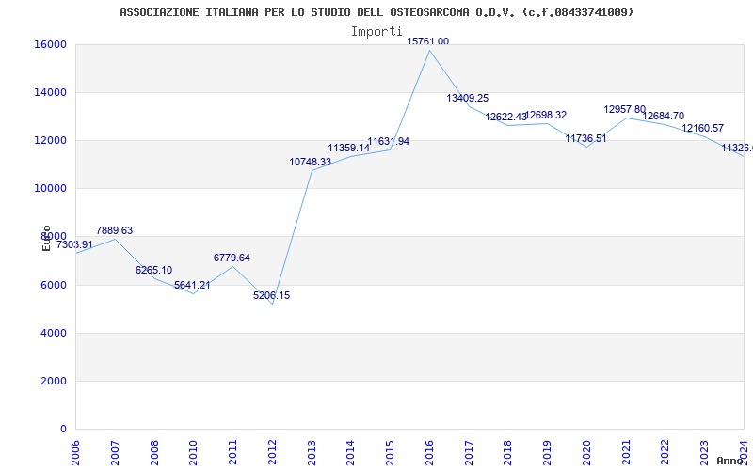Click the 2015 x-axis year label
Image resolution: width=753 pixels, height=470 pixels.
[391, 452]
